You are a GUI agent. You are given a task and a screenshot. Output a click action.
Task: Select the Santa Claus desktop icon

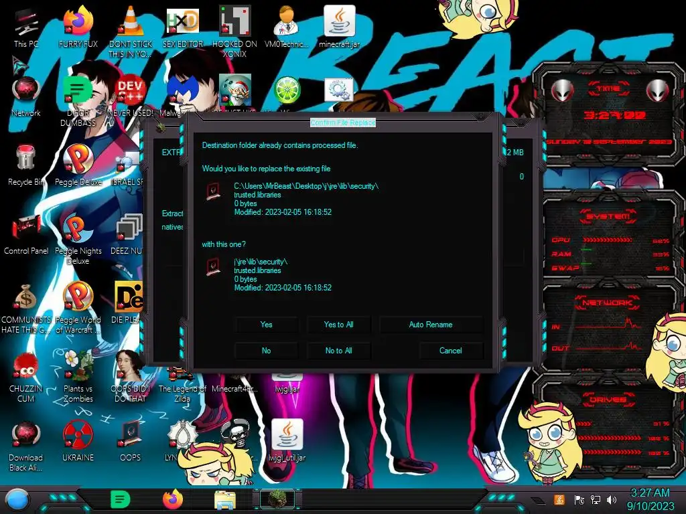[x=235, y=90]
